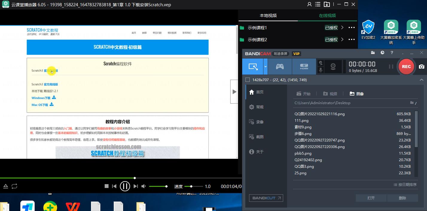Take a screenshot with the camera icon
Image resolution: width=427 pixels, height=211 pixels.
click(x=421, y=67)
